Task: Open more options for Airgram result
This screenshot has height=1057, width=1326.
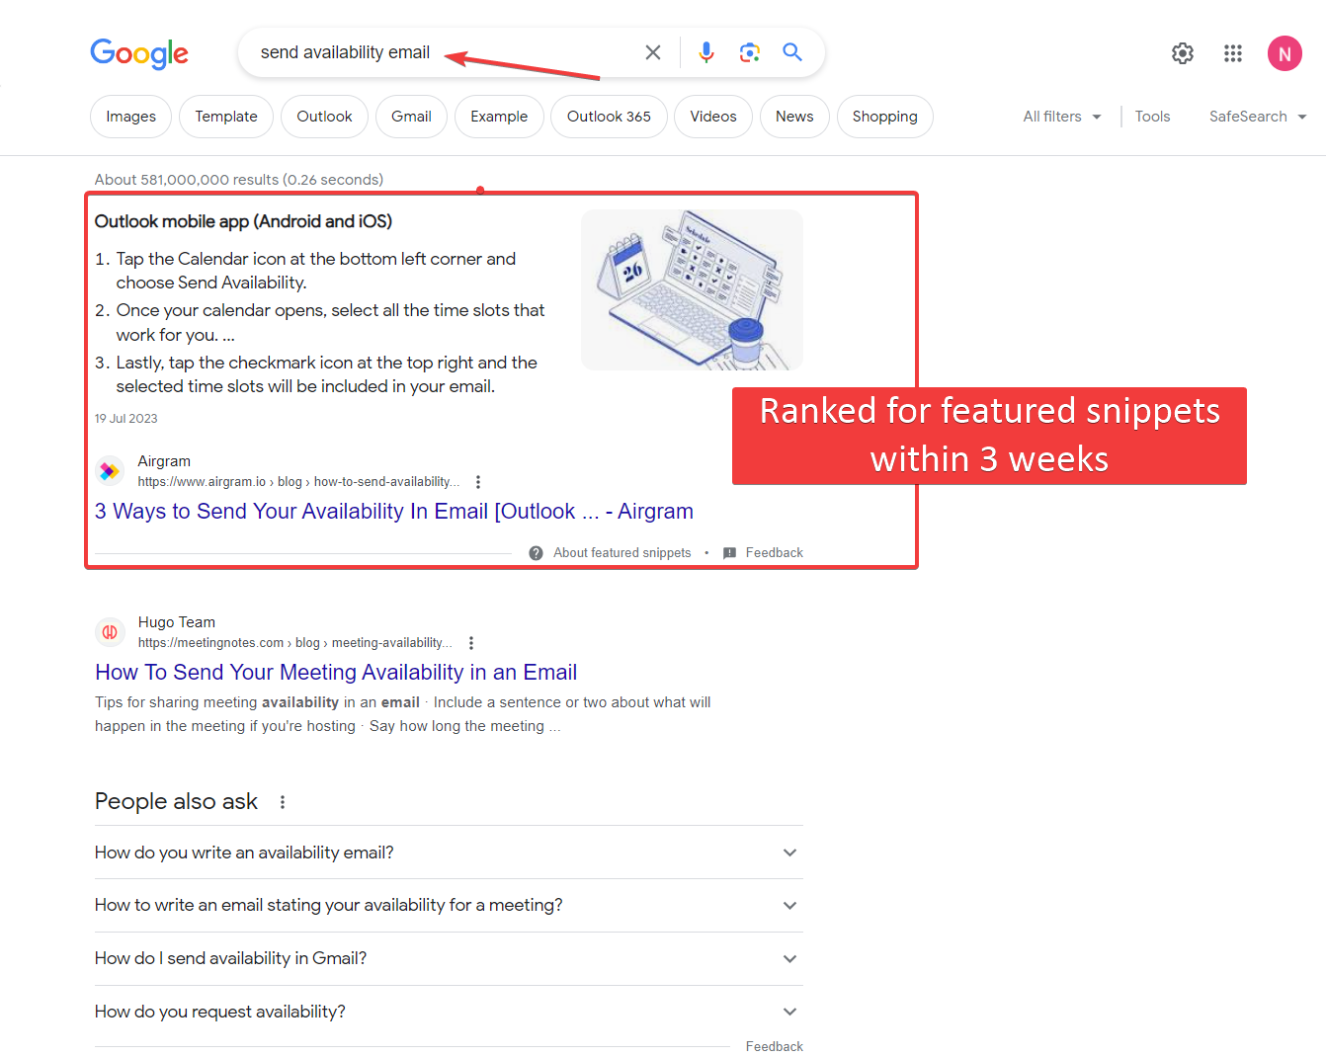Action: 478,482
